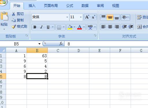Viewport: 148px width, 108px height.
Task: Toggle bottom vertical alignment
Action: (116, 17)
